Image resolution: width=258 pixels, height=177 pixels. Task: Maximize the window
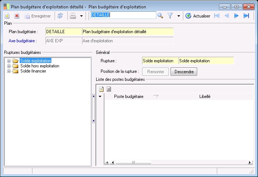236,7
